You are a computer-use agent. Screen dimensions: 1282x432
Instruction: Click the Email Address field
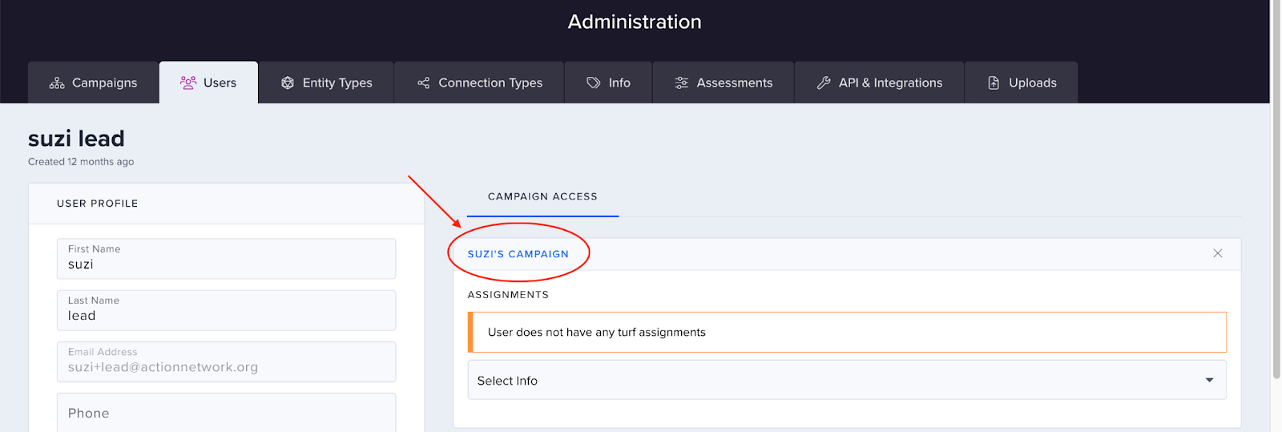[x=226, y=361]
